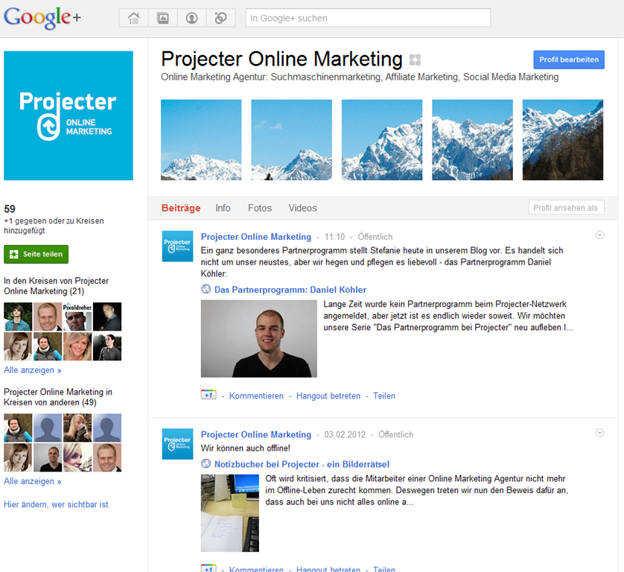The image size is (624, 572).
Task: Switch to the Info tab
Action: click(x=223, y=209)
